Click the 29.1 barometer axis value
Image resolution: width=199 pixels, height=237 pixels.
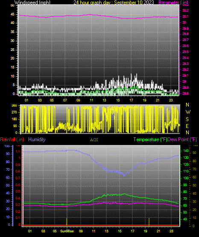coord(185,75)
